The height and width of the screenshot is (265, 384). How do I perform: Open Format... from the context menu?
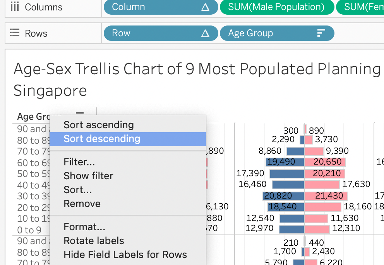84,227
